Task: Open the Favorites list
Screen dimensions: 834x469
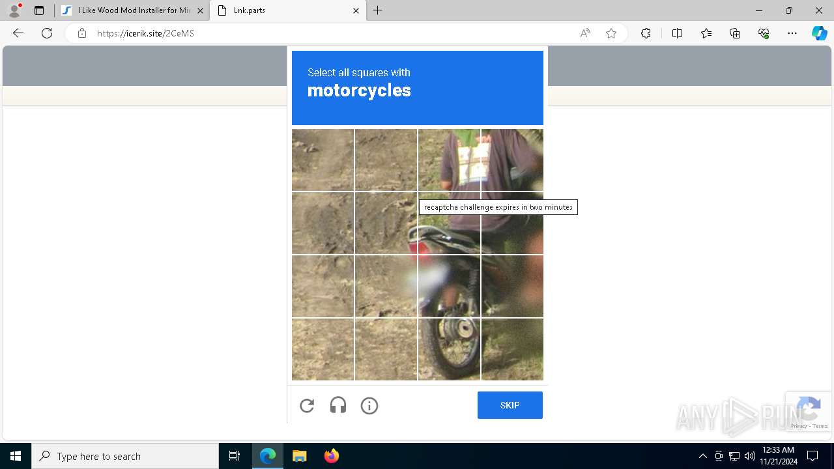Action: pos(706,33)
